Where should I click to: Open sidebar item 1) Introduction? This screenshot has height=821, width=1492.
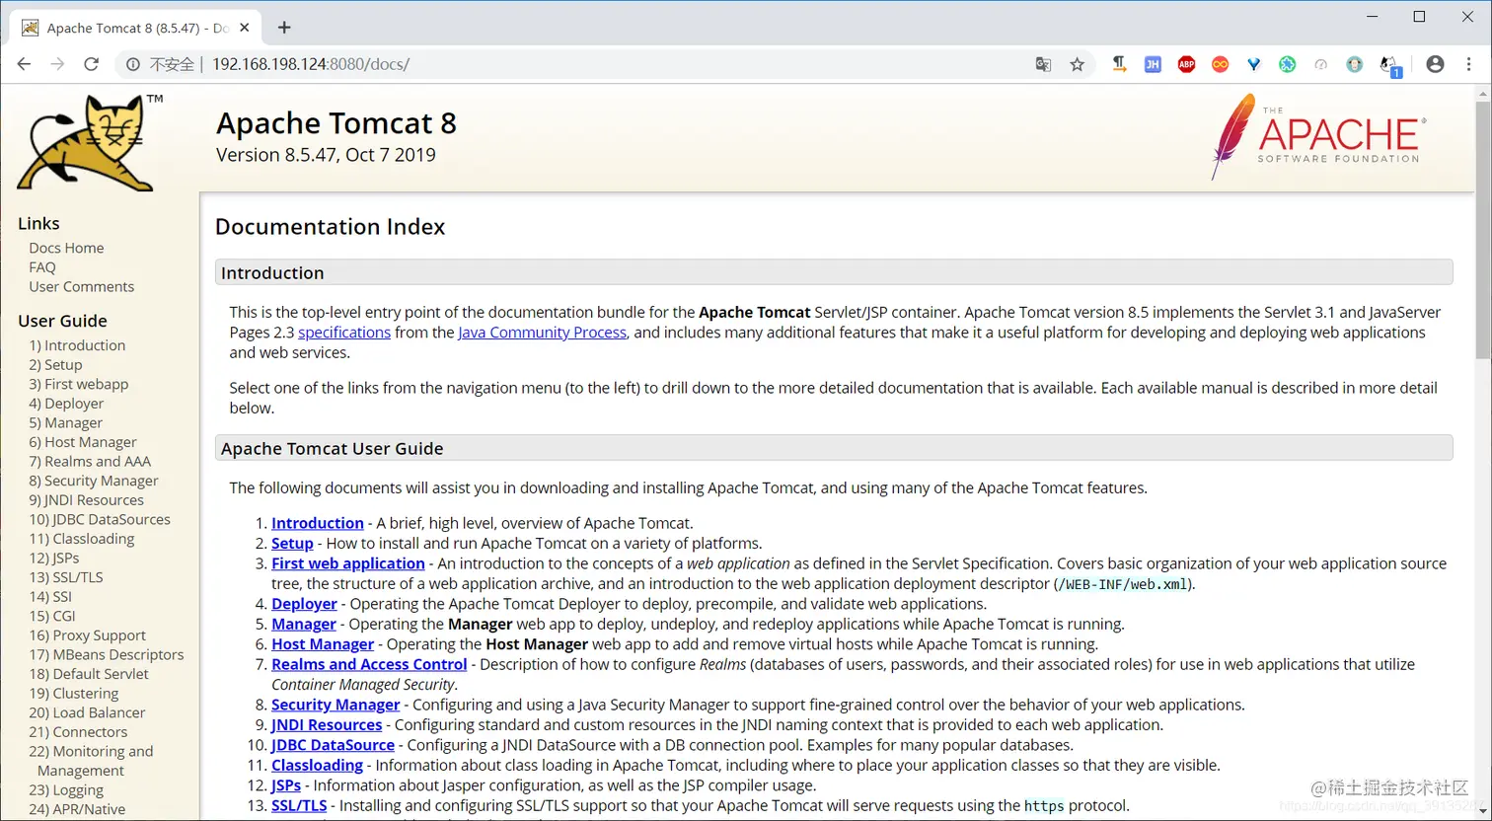click(x=77, y=345)
